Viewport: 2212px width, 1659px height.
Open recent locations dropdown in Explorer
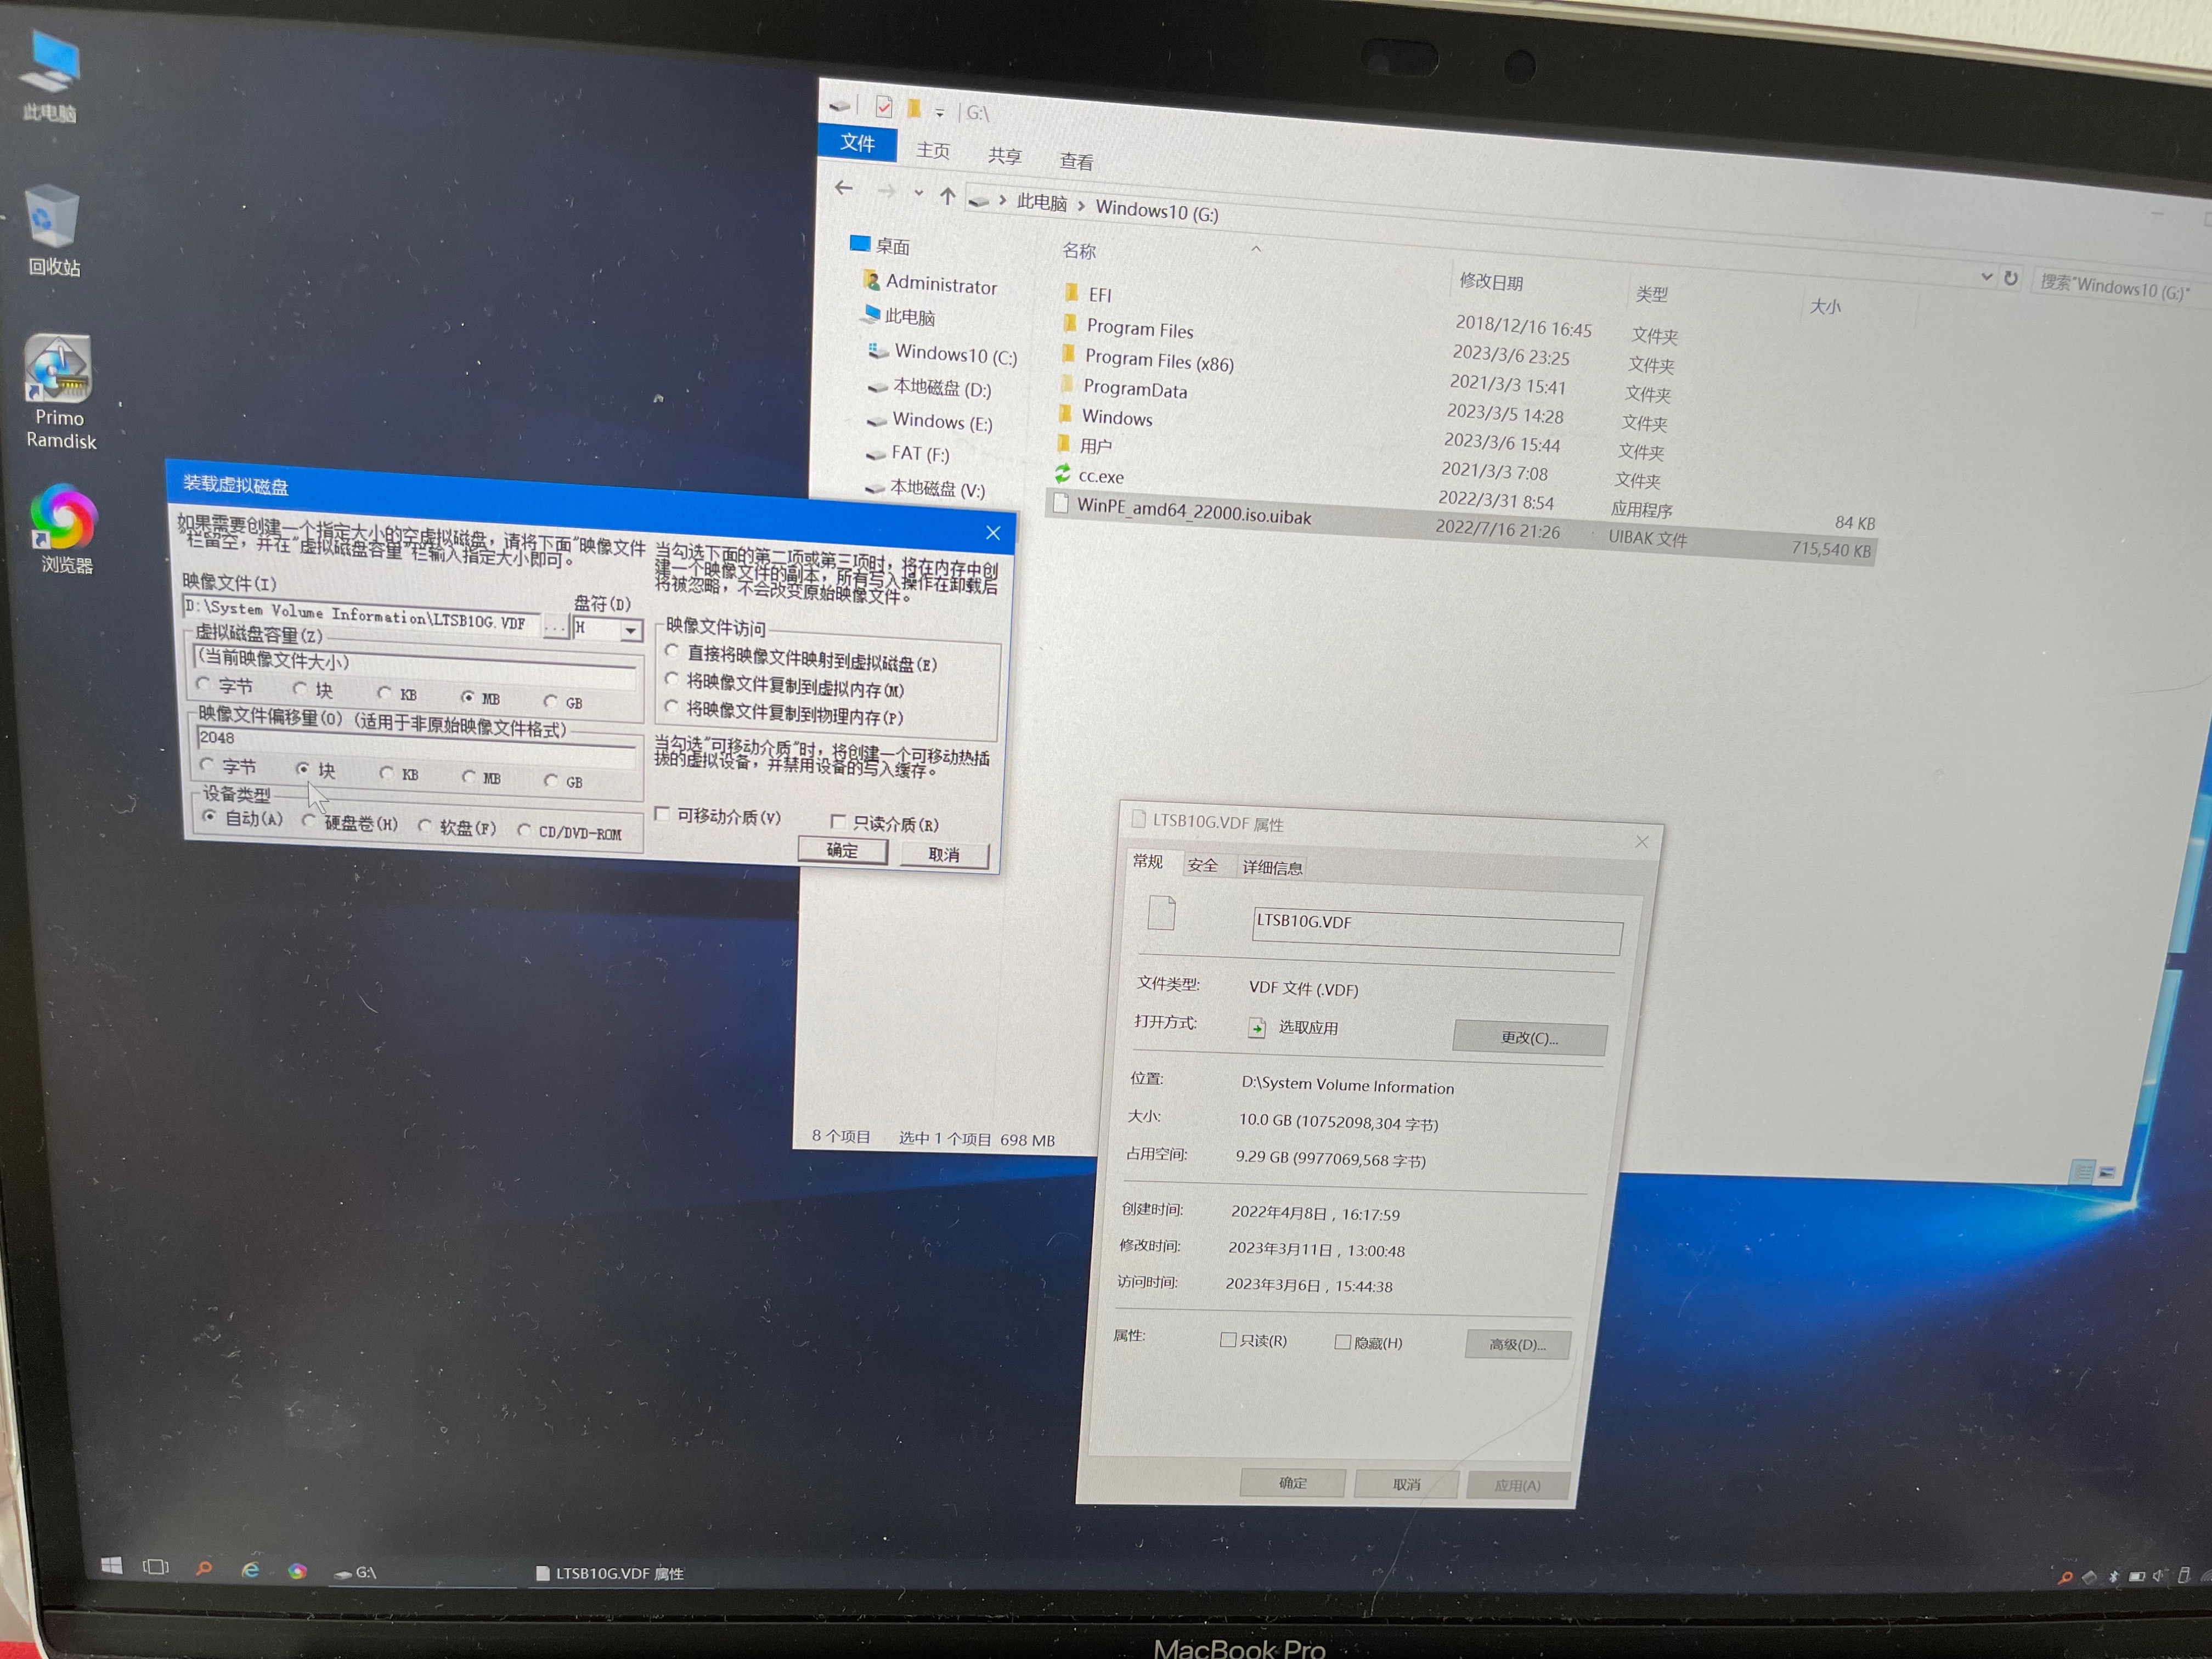point(918,193)
